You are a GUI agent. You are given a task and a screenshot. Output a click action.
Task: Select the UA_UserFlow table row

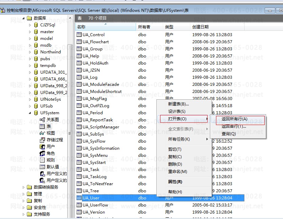(160, 205)
